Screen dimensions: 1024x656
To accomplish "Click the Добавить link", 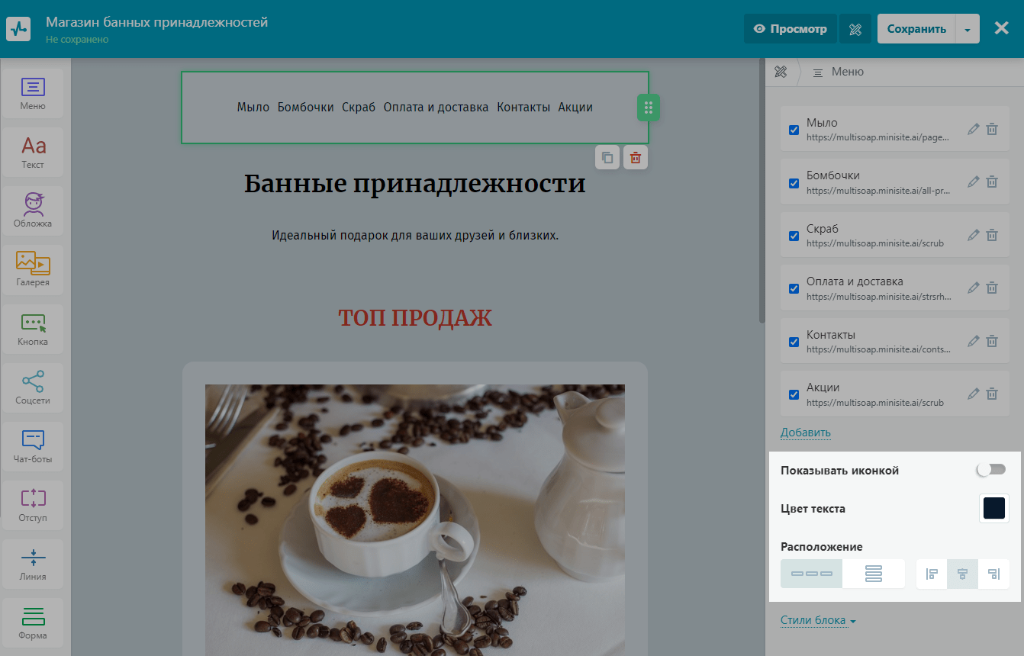I will (x=806, y=433).
